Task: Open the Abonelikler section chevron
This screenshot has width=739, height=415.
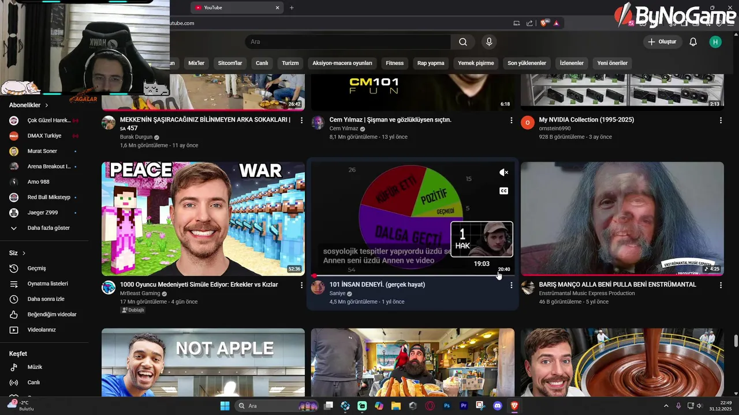Action: [47, 105]
